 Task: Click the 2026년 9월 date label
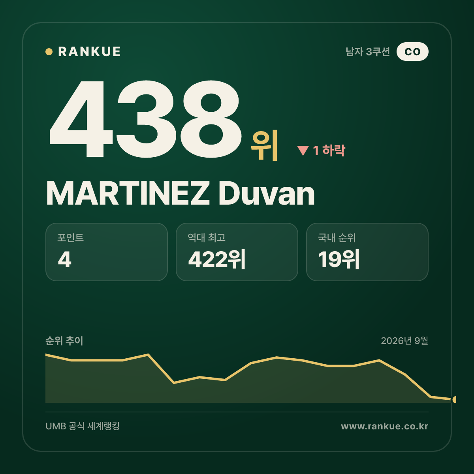tap(404, 340)
